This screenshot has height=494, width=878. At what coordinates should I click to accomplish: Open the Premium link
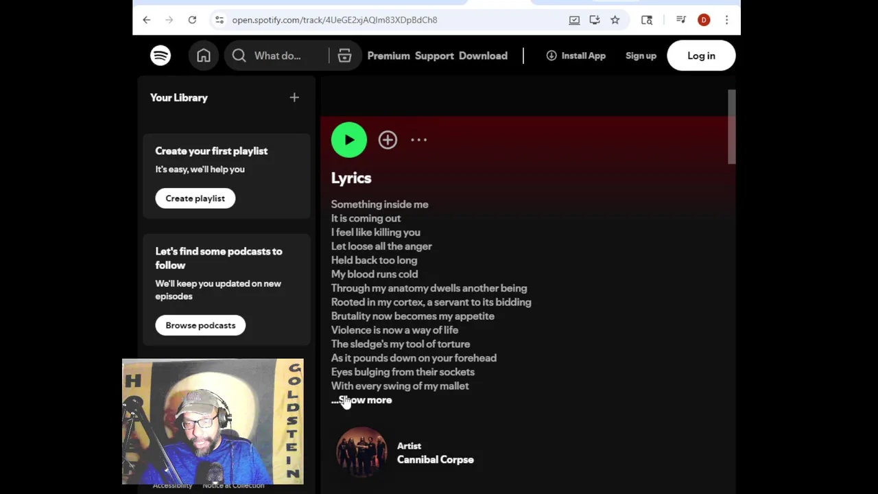(388, 56)
